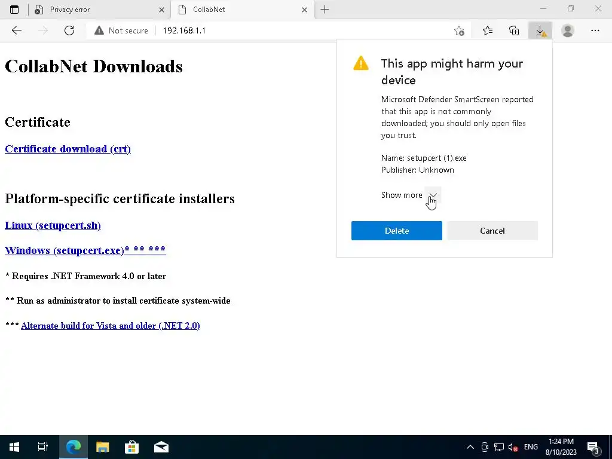
Task: Click the muted volume tray icon
Action: click(x=513, y=447)
